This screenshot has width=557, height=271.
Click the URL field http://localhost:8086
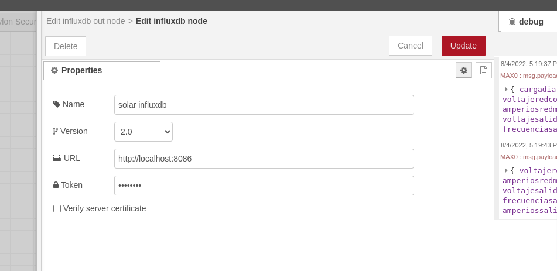[264, 159]
